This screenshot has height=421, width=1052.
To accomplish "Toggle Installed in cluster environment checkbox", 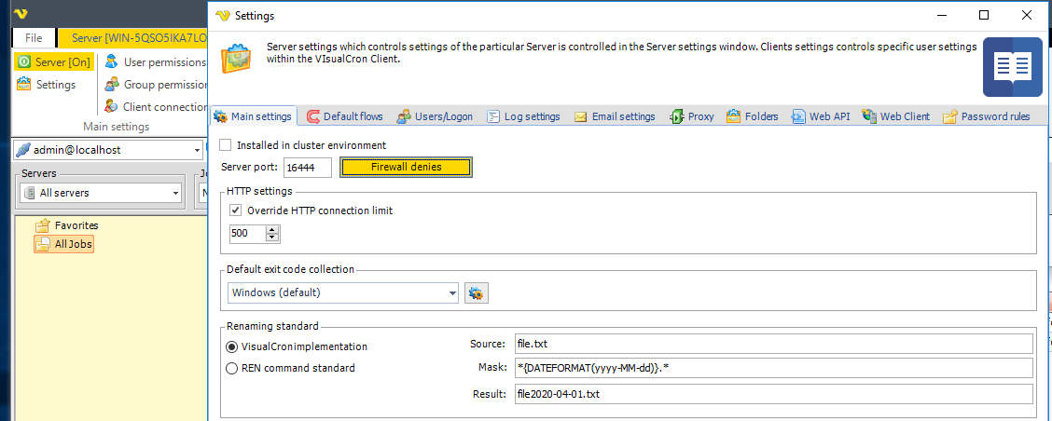I will [x=226, y=144].
